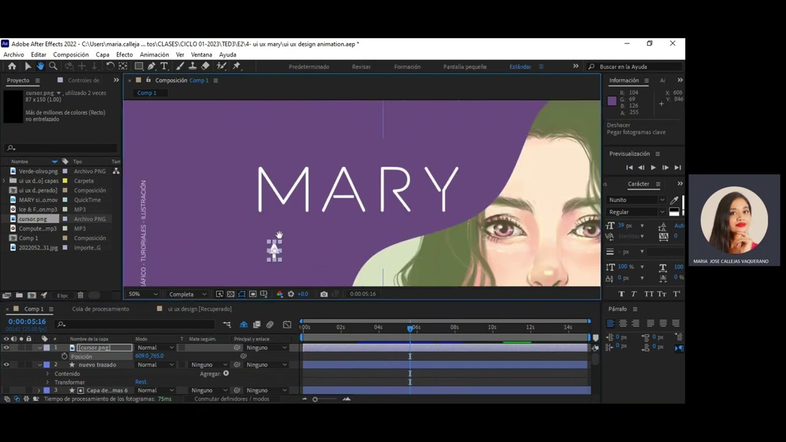Toggle faux bold T in Character panel
Image resolution: width=786 pixels, height=442 pixels.
[621, 294]
